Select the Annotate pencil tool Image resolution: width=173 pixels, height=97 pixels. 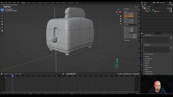(x=2, y=27)
